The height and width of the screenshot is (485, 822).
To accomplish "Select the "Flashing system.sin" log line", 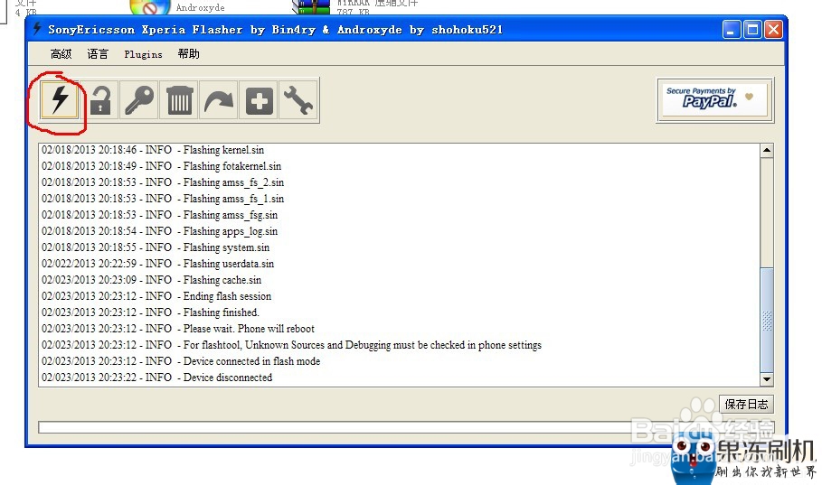I will click(156, 247).
